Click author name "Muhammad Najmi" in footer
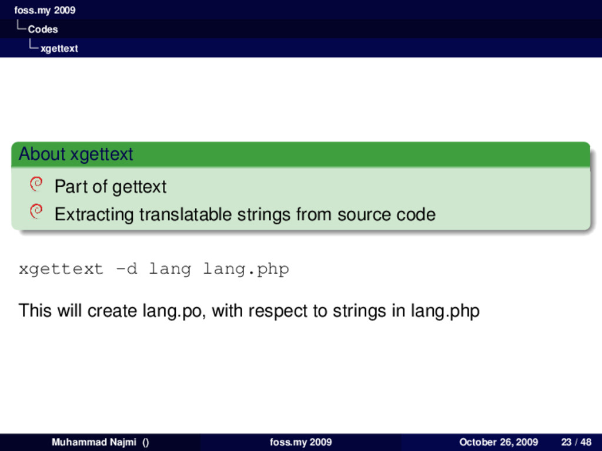 point(93,442)
